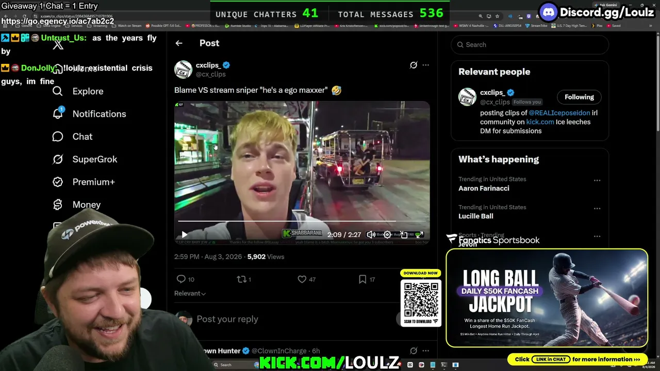
Task: Open @cx_clips handle on the post
Action: point(211,74)
